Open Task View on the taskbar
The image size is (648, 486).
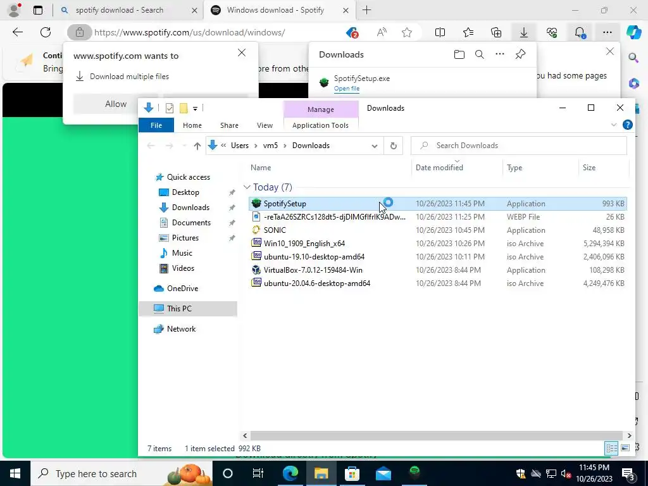(x=258, y=473)
